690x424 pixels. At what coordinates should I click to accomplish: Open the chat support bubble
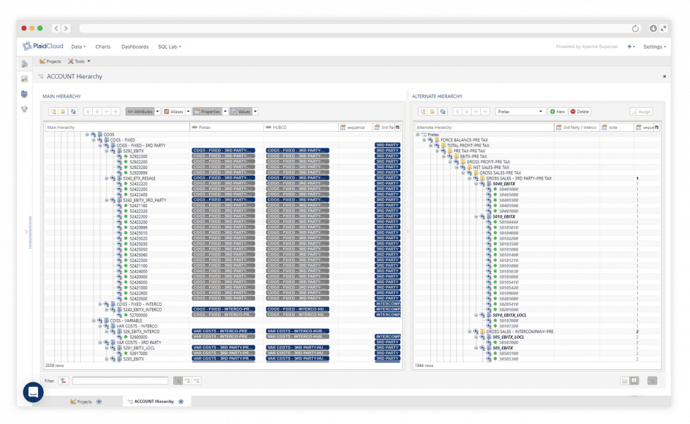(x=34, y=392)
